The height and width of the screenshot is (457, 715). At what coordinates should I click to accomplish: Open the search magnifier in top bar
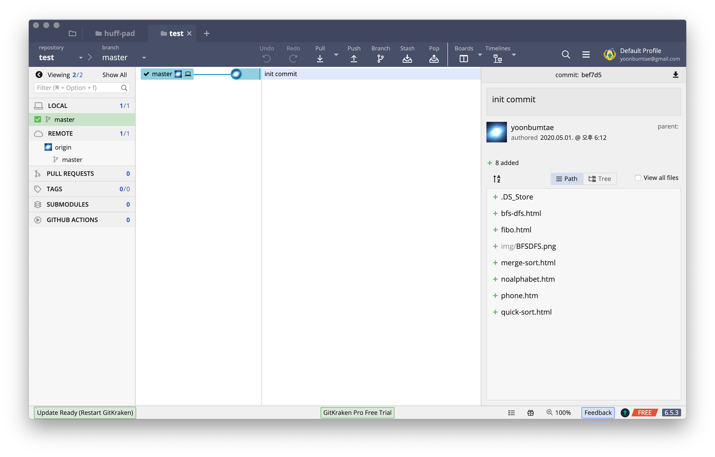566,54
